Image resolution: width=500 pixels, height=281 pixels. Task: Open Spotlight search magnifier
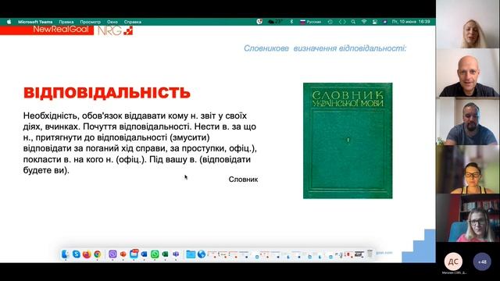coord(353,22)
